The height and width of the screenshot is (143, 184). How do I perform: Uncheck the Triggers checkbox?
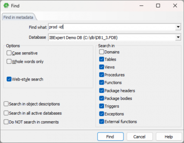pos(102,106)
